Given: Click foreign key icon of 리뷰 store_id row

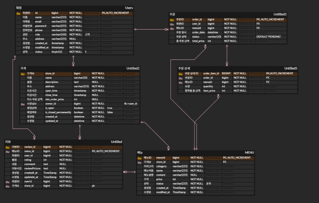Looking at the screenshot, I should point(7,186).
